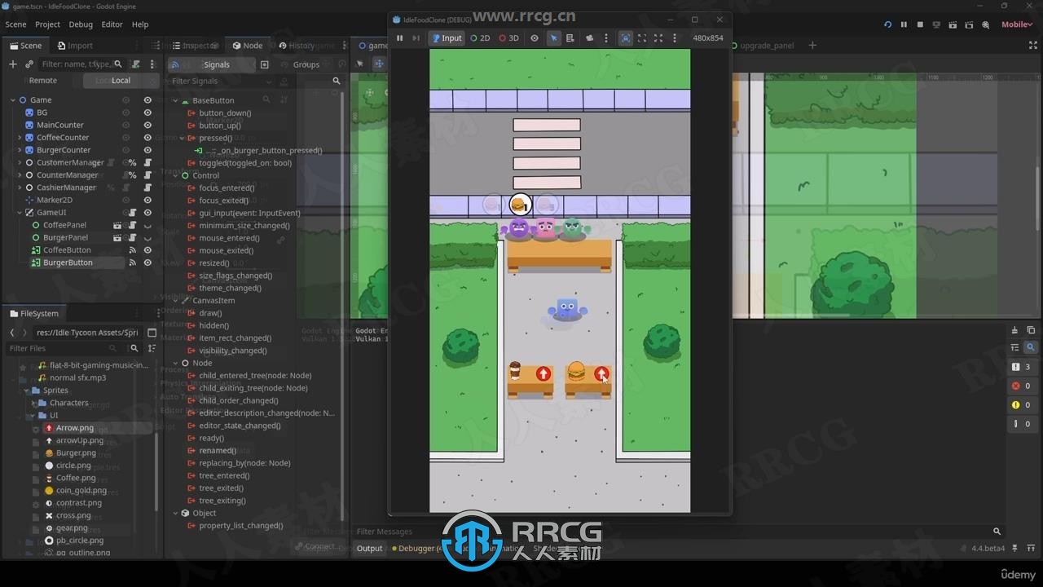
Task: Pause the running game in debug window
Action: point(399,38)
